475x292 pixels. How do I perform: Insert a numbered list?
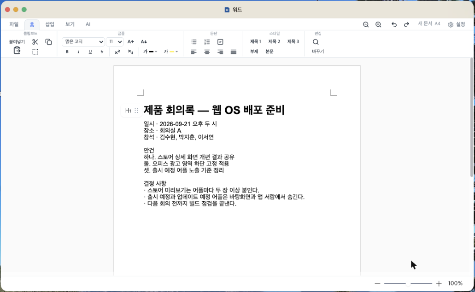point(207,42)
